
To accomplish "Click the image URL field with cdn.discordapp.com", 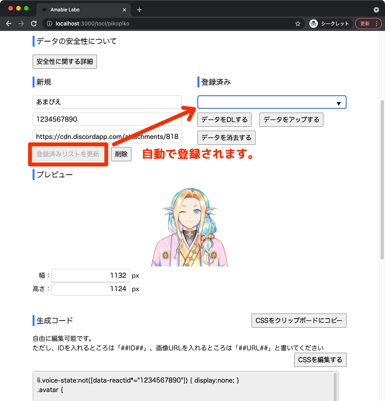I will coord(107,137).
